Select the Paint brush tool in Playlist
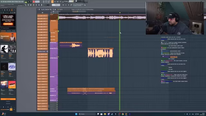The width and height of the screenshot is (206, 116). click(x=44, y=9)
